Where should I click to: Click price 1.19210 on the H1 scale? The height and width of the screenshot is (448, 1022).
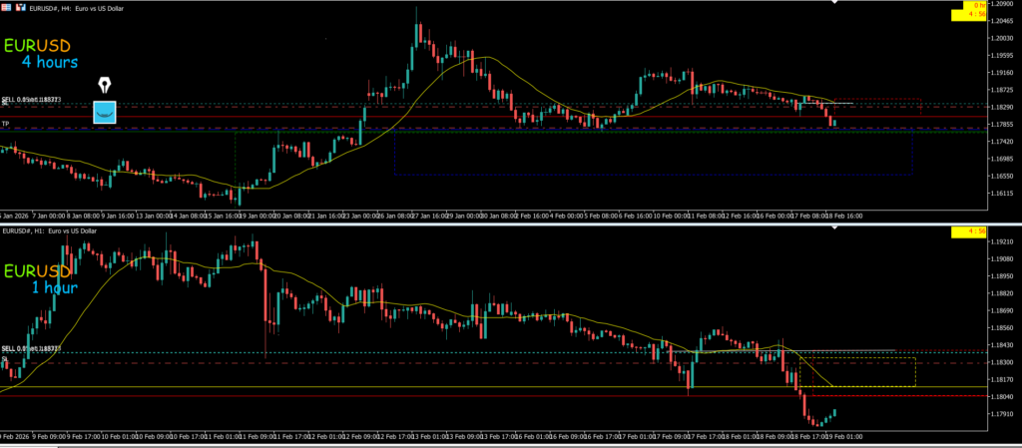tap(1004, 241)
